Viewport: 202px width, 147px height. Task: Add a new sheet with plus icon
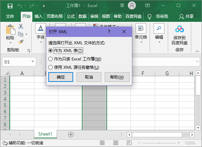click(71, 134)
